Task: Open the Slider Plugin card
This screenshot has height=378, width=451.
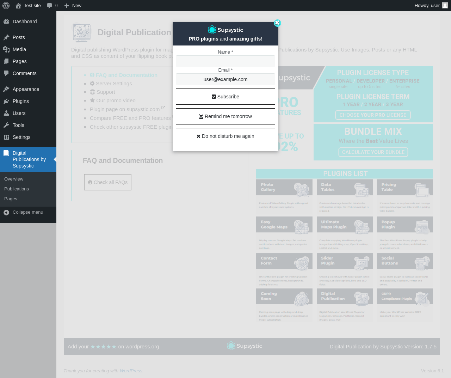Action: [x=345, y=270]
